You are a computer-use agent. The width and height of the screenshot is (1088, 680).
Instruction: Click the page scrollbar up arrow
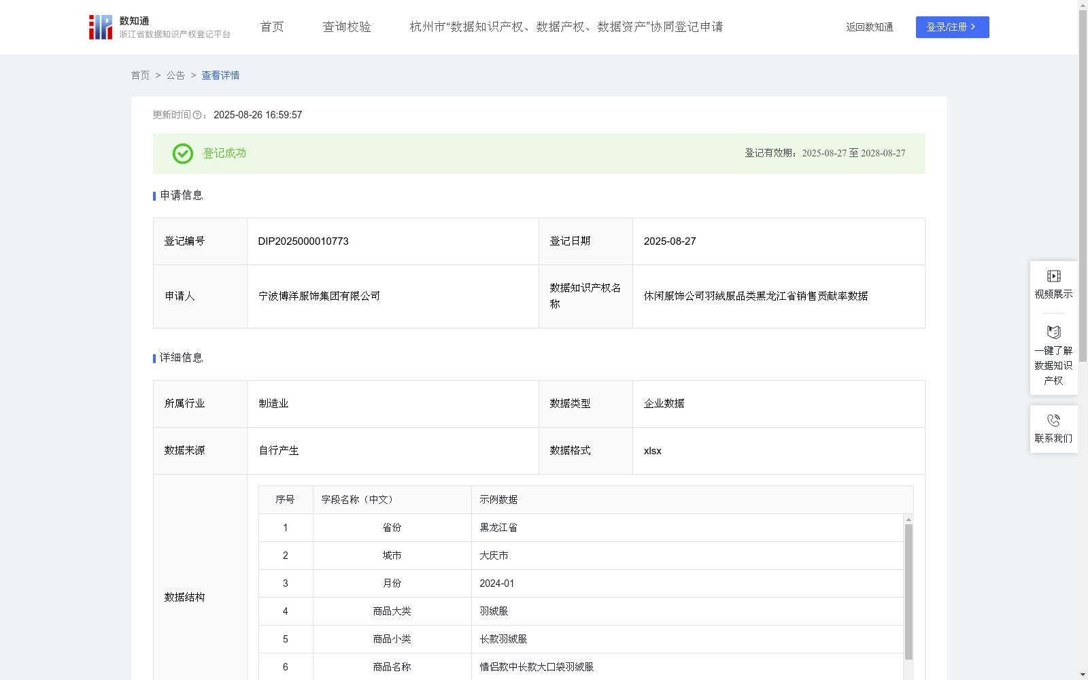pos(1083,5)
